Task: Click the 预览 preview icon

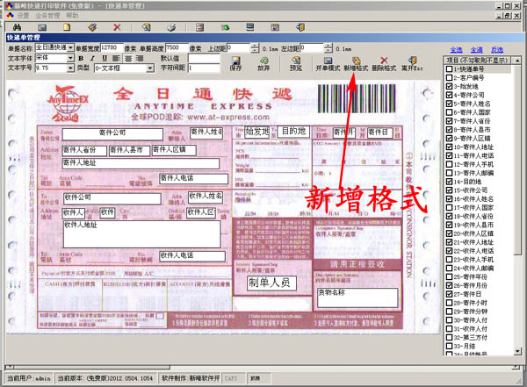Action: coord(296,63)
